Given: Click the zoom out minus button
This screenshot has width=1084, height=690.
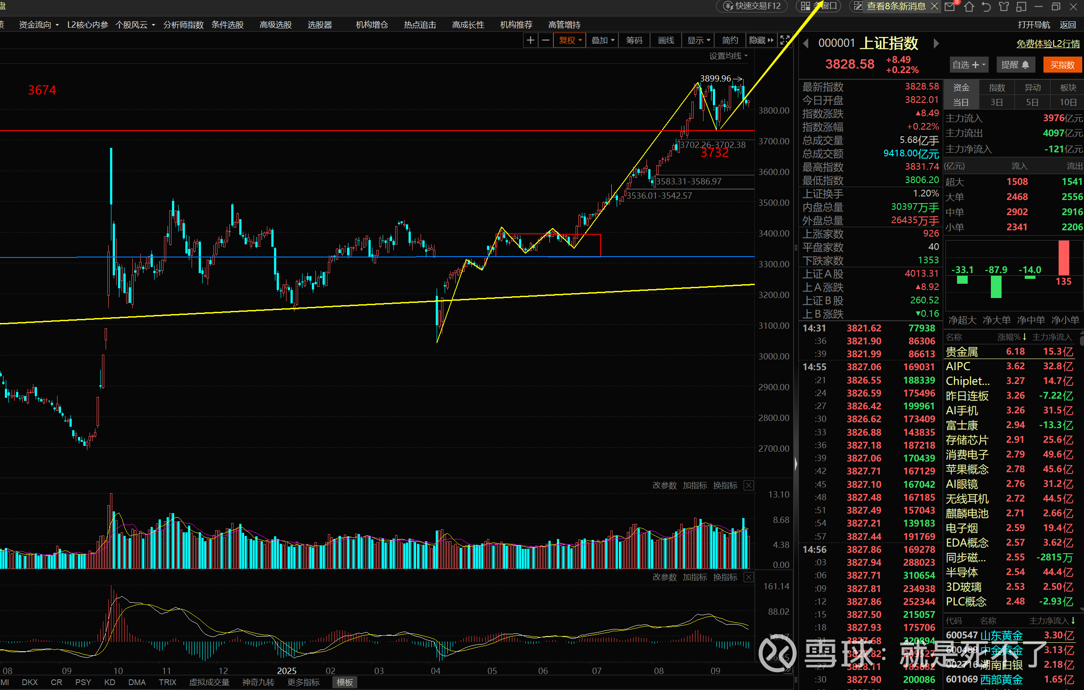Looking at the screenshot, I should (546, 41).
